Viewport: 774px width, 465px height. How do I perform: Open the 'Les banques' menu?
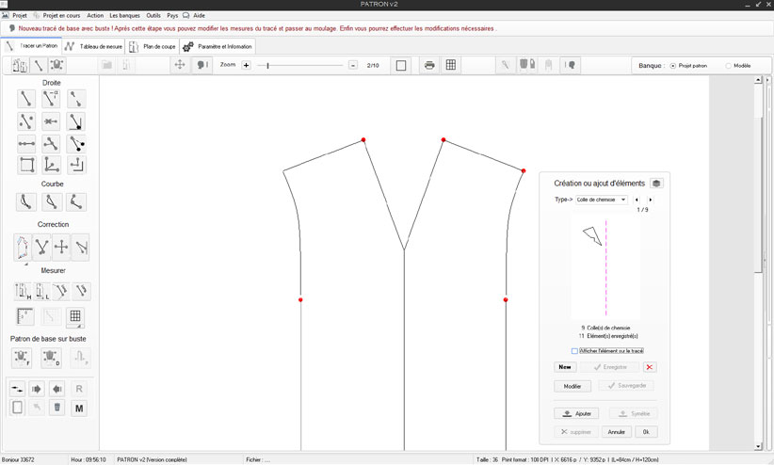123,15
